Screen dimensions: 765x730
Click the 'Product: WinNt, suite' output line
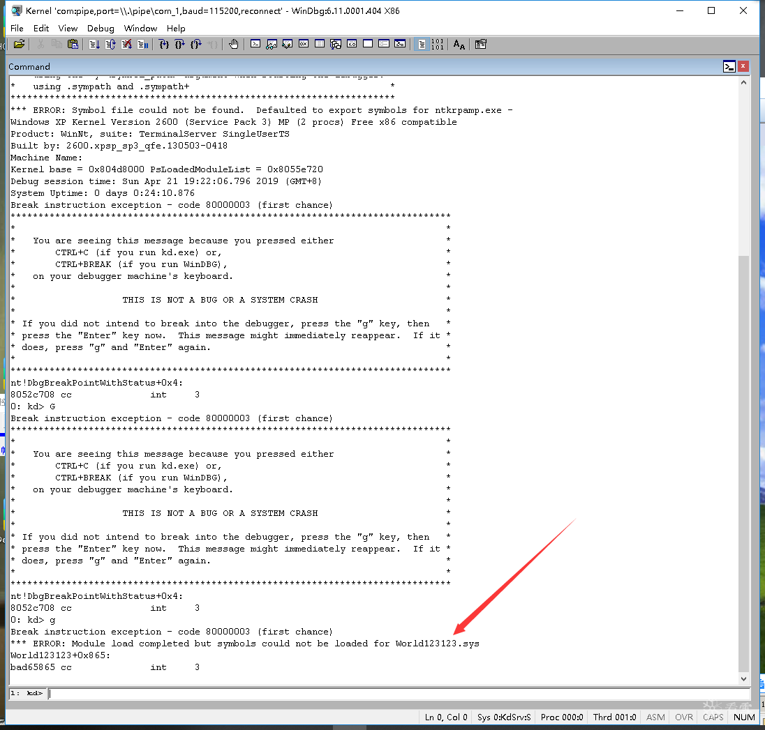pyautogui.click(x=150, y=134)
